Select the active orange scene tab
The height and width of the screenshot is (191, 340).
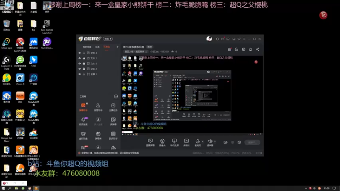coord(107,47)
